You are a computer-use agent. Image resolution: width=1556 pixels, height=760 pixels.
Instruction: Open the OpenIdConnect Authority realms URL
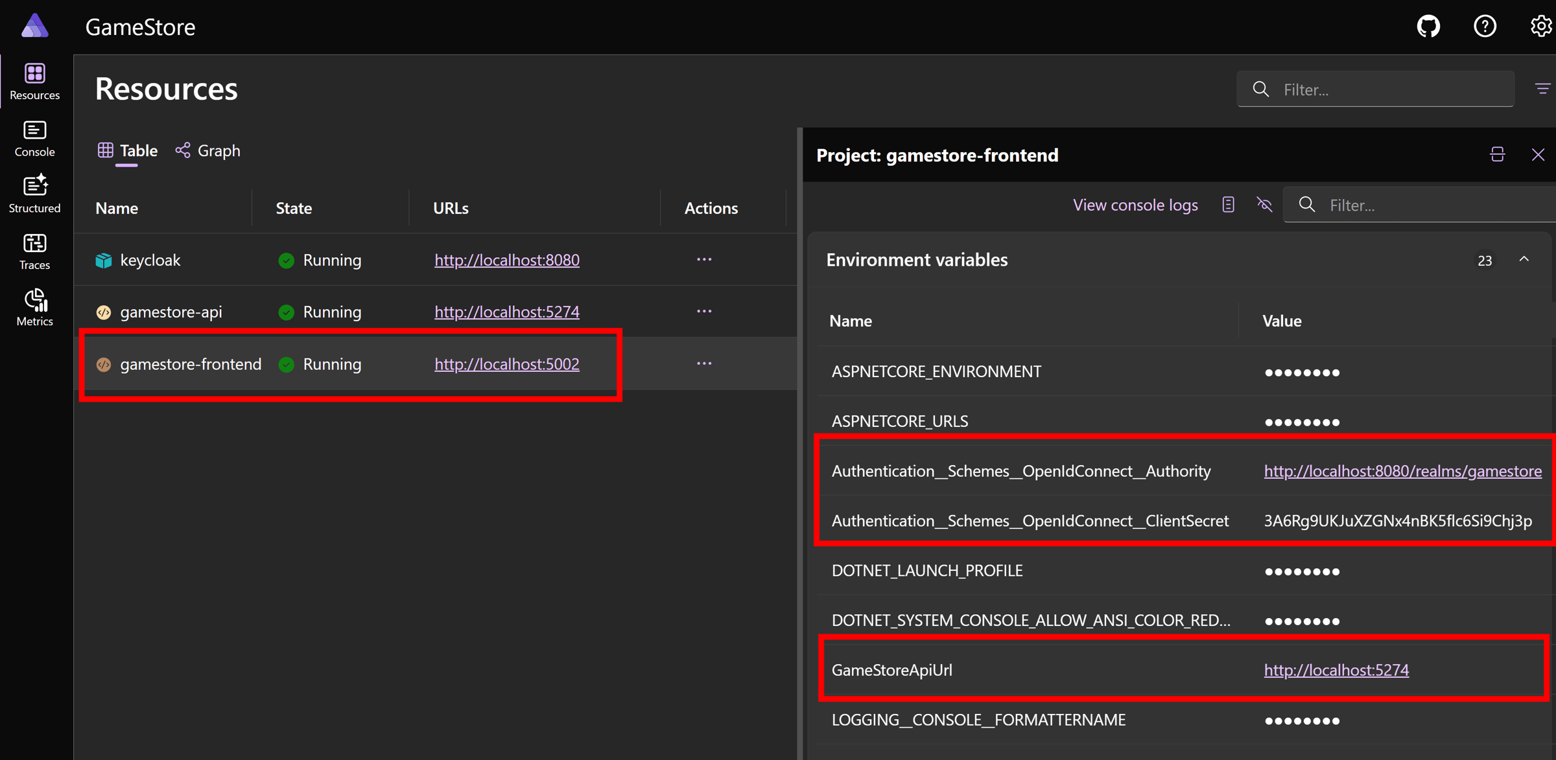pos(1403,471)
